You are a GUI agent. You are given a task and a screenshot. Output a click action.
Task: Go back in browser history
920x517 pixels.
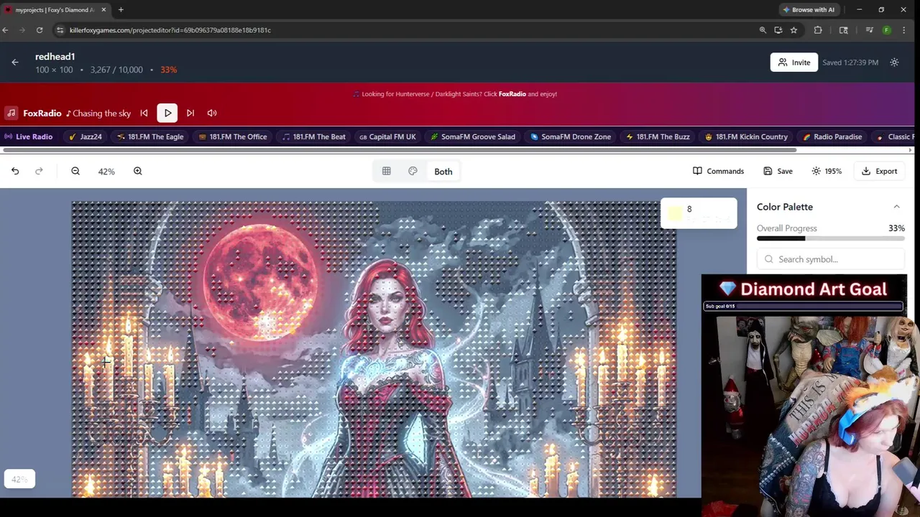coord(5,30)
